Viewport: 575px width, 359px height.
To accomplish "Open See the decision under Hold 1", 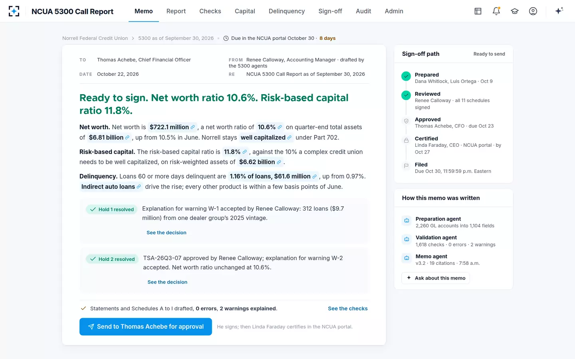I will (167, 233).
